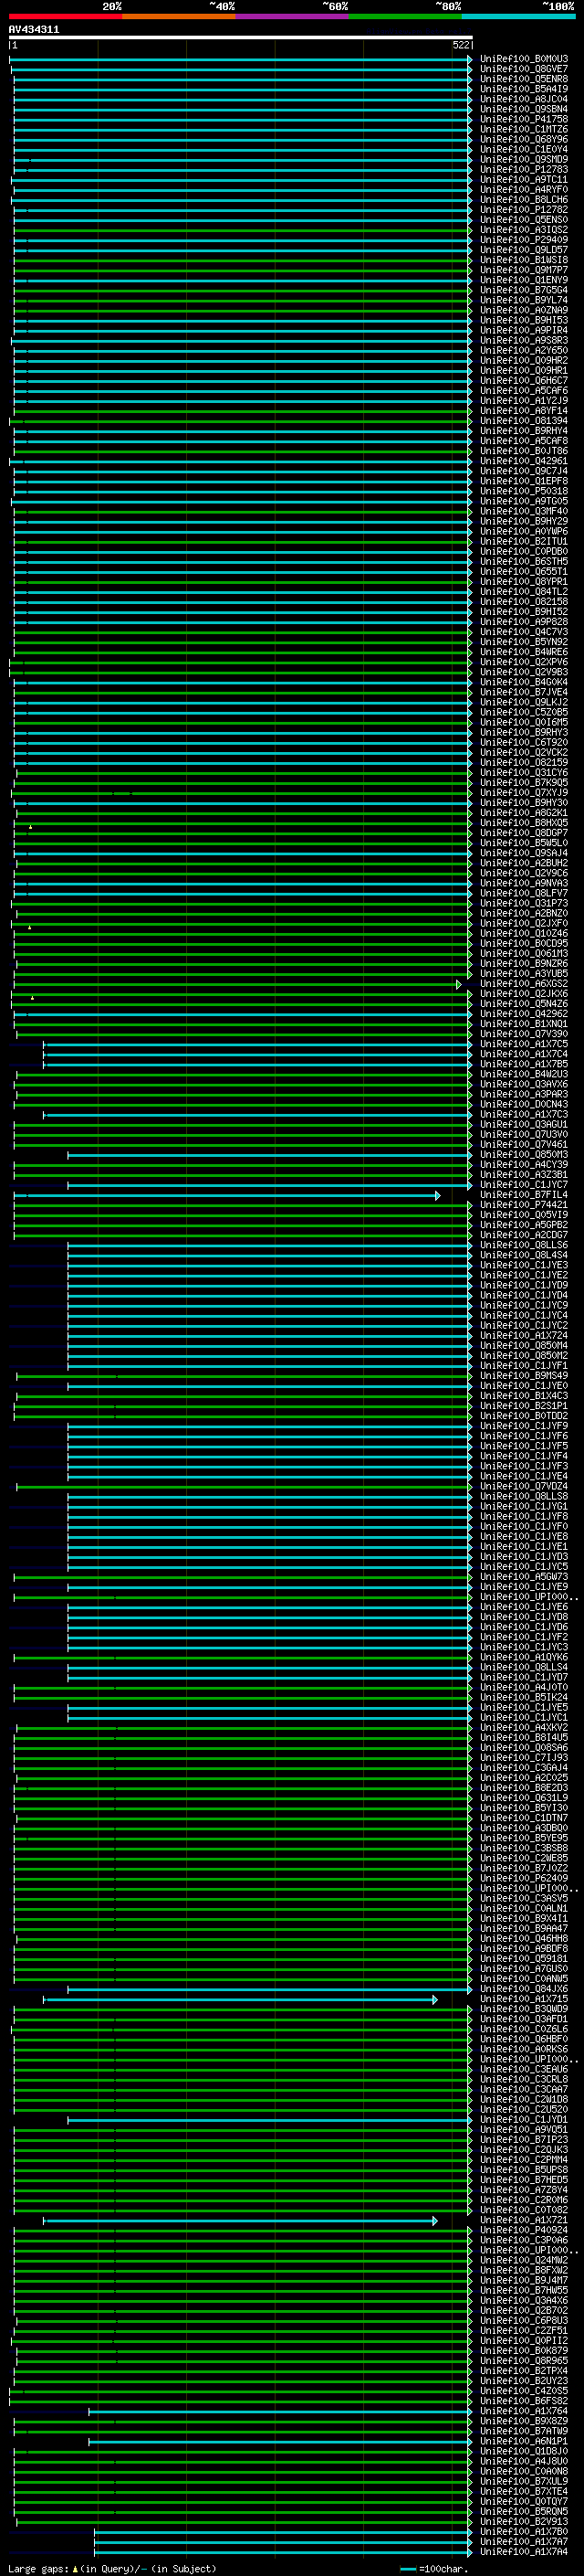Select hit UniRef100_Q8LLS6
This screenshot has height=2576, width=584.
[x=523, y=1245]
